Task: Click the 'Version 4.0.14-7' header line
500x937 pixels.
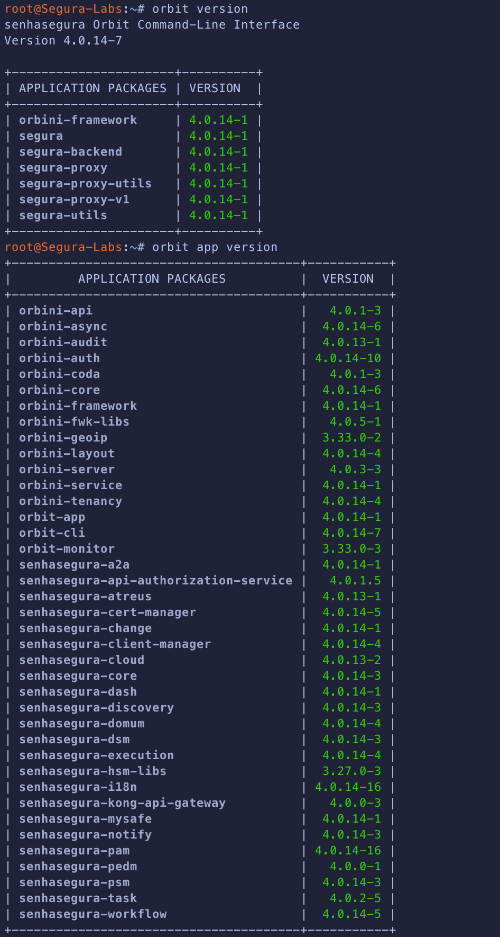Action: click(x=63, y=41)
